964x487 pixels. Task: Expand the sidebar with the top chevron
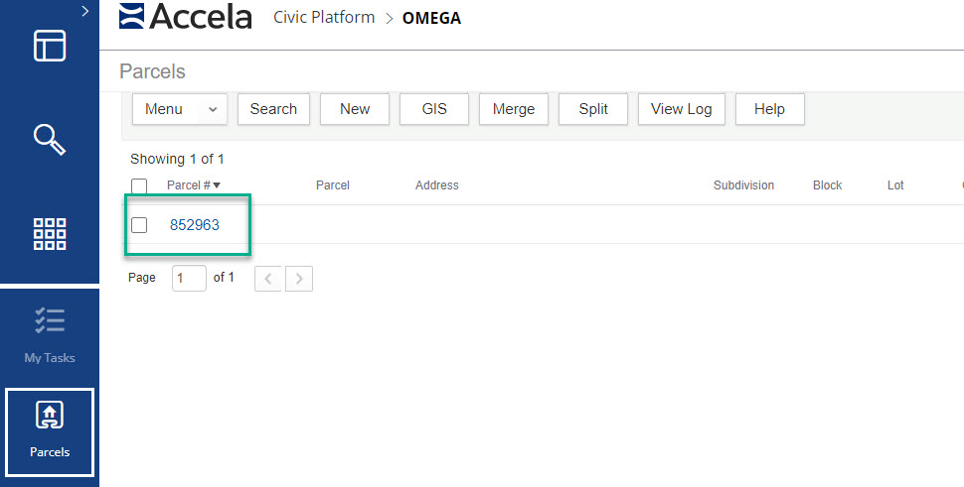[x=85, y=11]
